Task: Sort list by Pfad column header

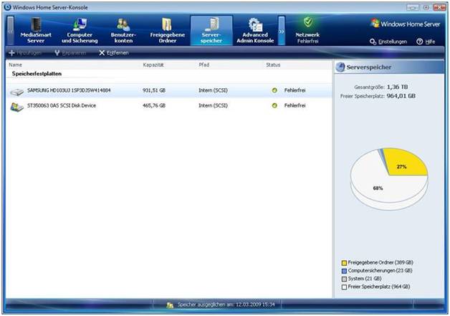Action: [204, 65]
